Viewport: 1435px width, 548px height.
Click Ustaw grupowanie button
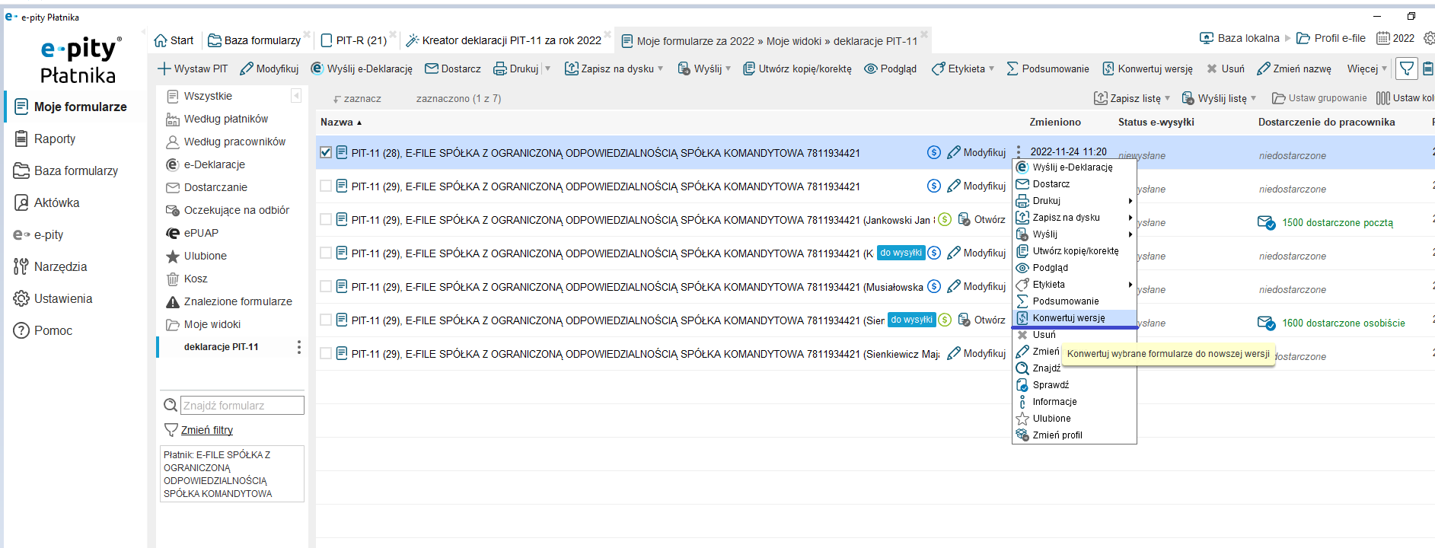[x=1319, y=98]
